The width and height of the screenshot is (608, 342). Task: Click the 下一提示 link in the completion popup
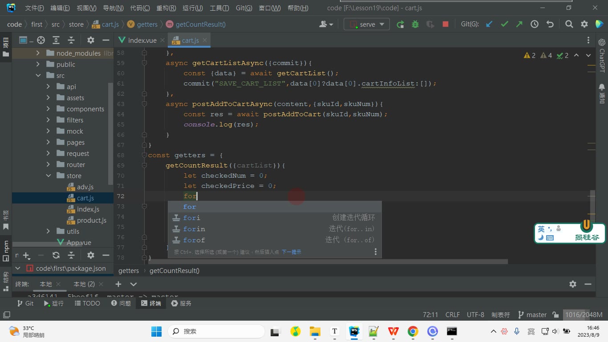click(x=292, y=252)
